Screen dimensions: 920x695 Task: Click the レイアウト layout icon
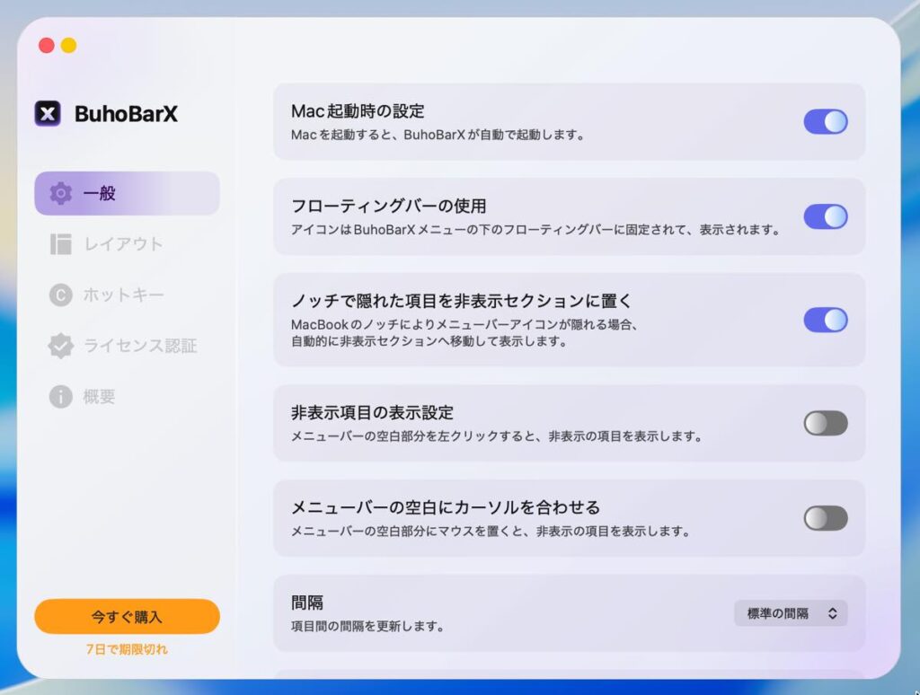(x=60, y=244)
